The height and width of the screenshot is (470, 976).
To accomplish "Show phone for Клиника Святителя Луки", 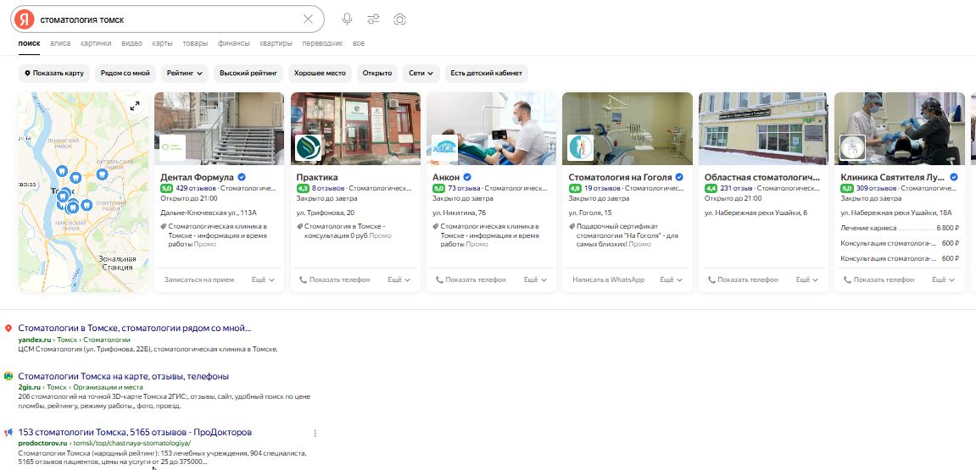I will pyautogui.click(x=878, y=279).
